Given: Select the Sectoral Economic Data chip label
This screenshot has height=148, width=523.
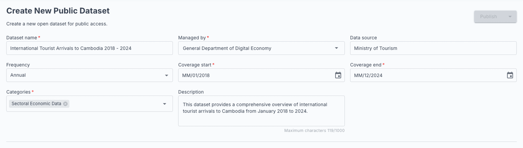Looking at the screenshot, I should [36, 104].
